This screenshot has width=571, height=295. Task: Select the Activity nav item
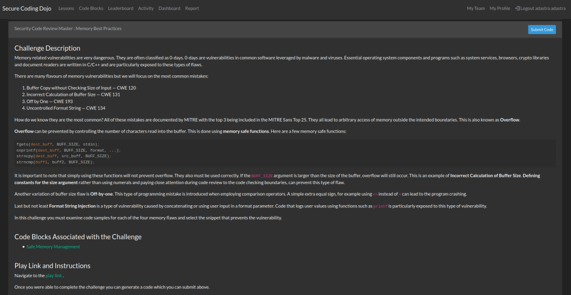tap(146, 8)
